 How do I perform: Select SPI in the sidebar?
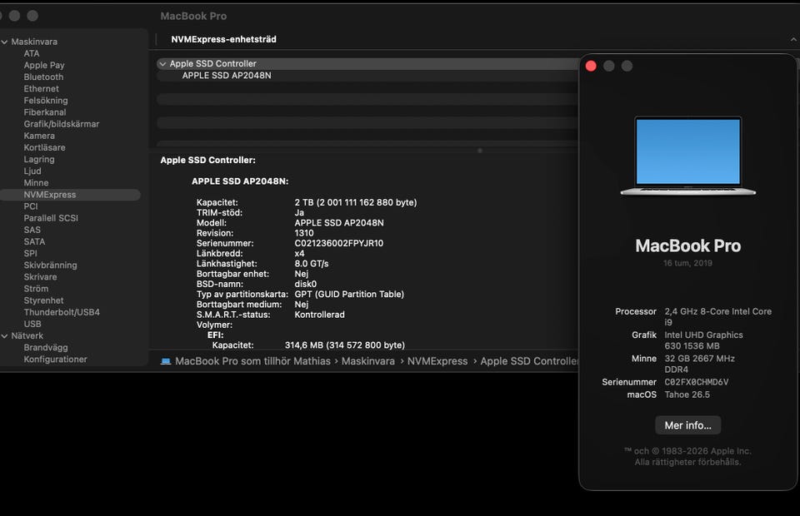[31, 253]
